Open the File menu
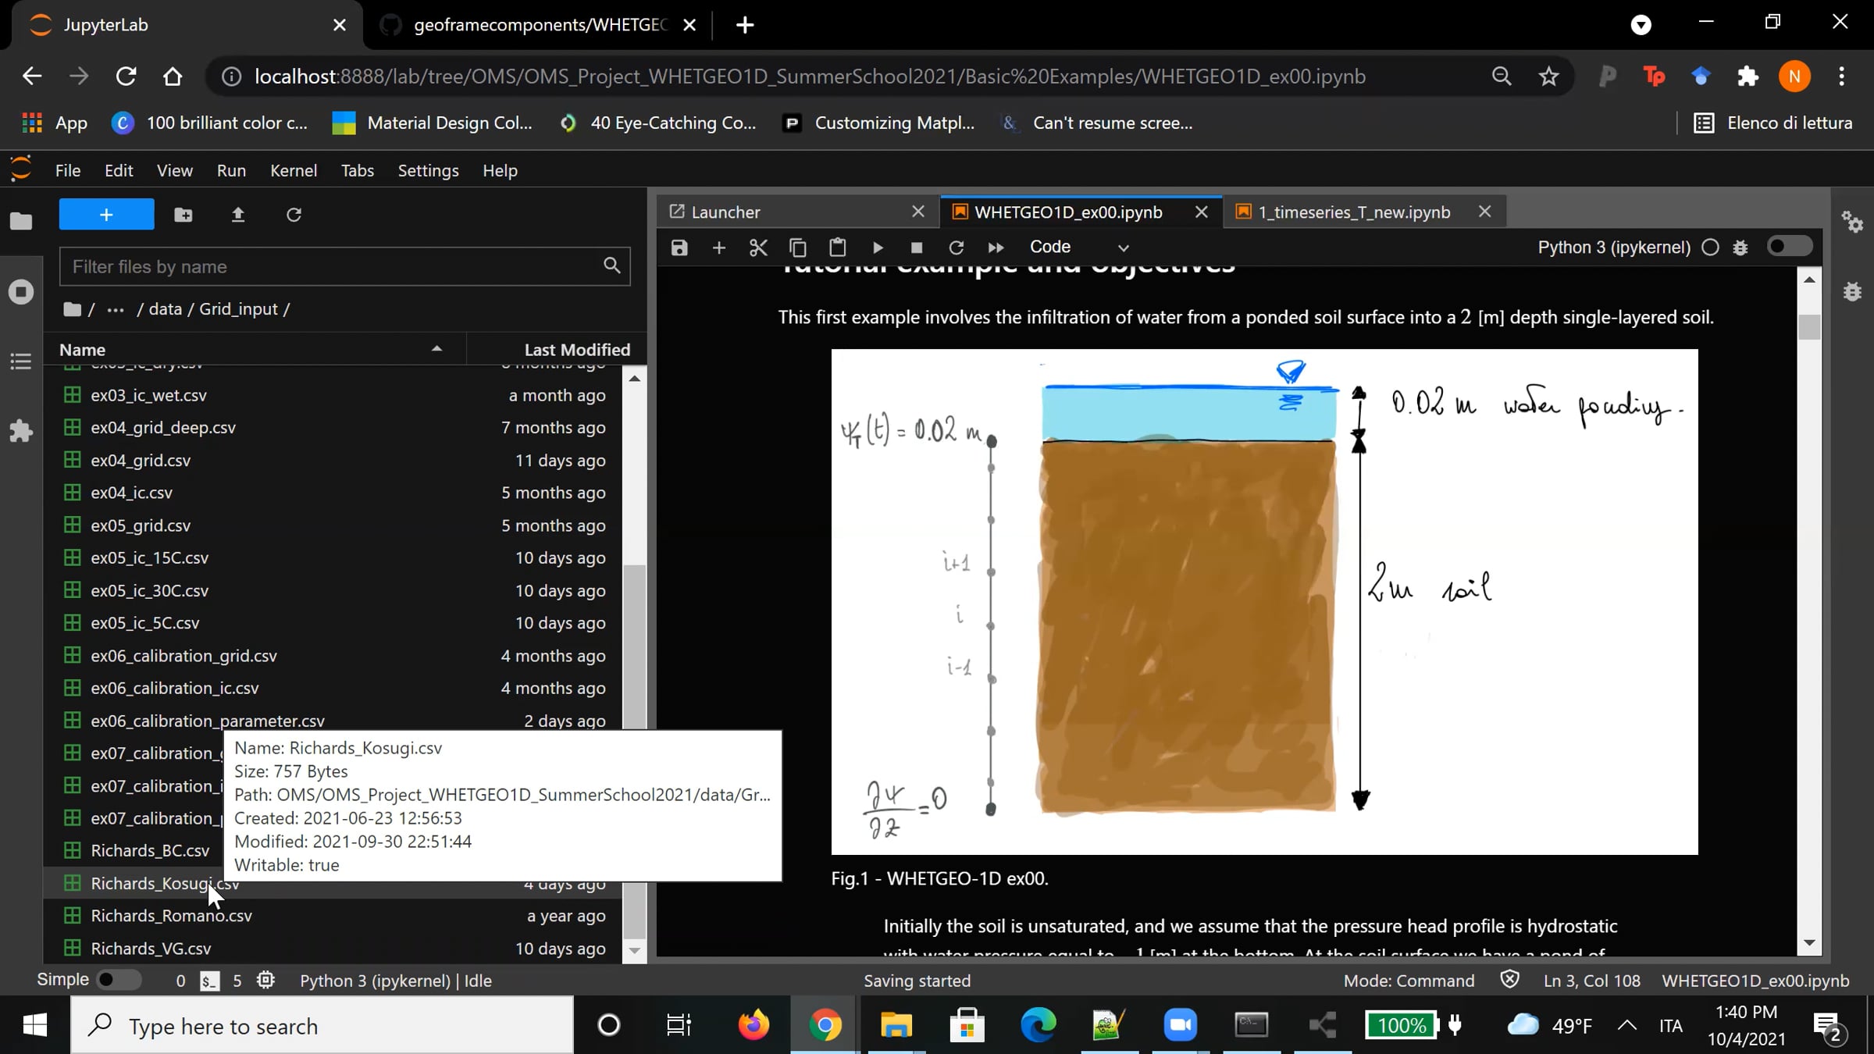Image resolution: width=1874 pixels, height=1054 pixels. coord(68,170)
